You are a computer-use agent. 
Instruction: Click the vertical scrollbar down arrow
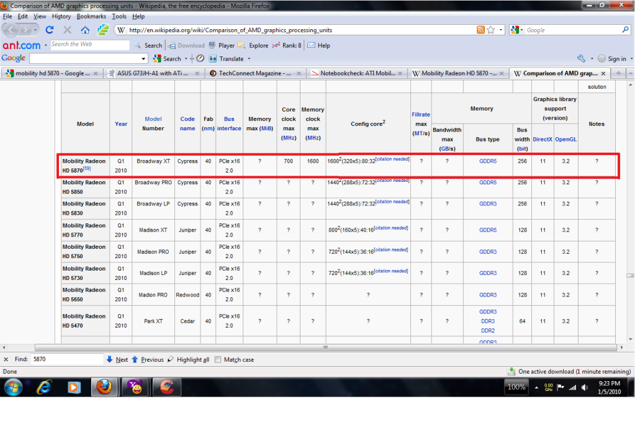point(630,339)
